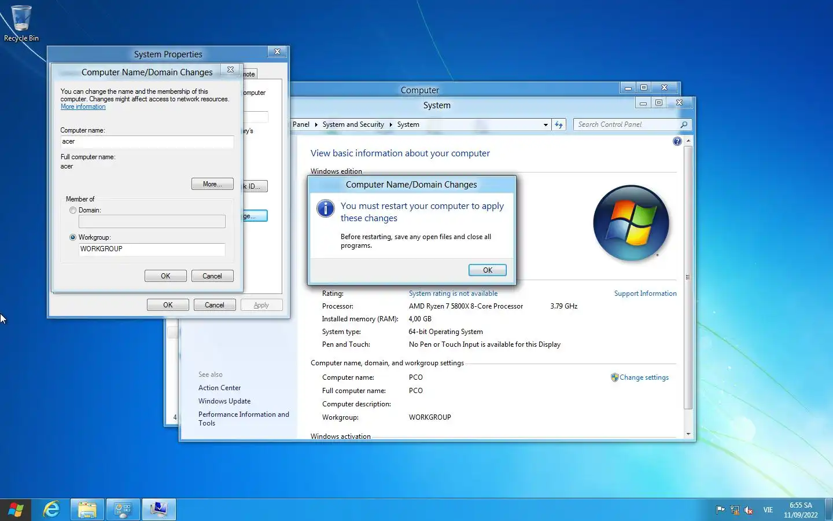
Task: Click the network tray icon
Action: [x=735, y=510]
